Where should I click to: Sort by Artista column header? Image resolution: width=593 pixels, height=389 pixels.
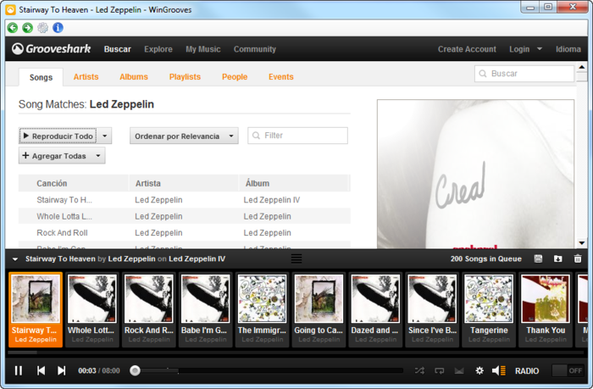[x=184, y=183]
